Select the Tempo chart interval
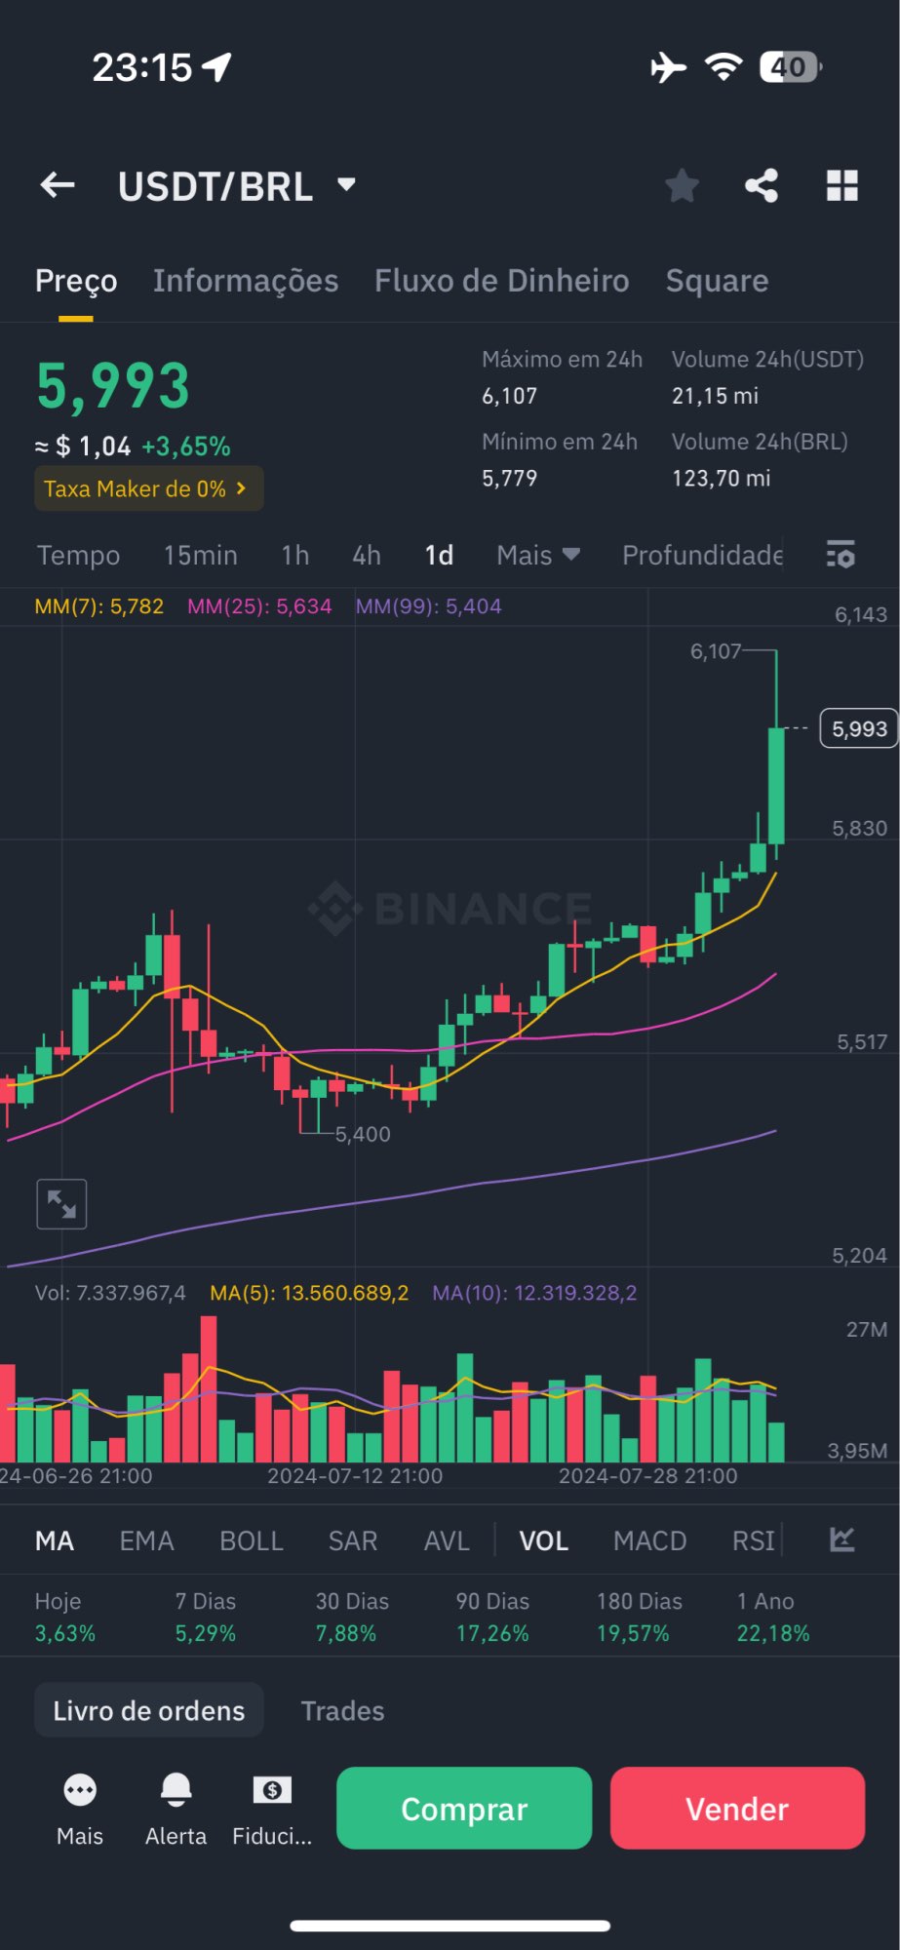 (79, 556)
